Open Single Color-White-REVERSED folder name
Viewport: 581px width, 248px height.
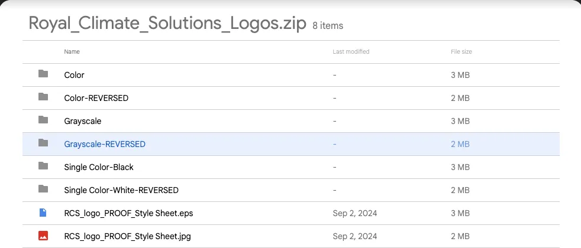121,190
